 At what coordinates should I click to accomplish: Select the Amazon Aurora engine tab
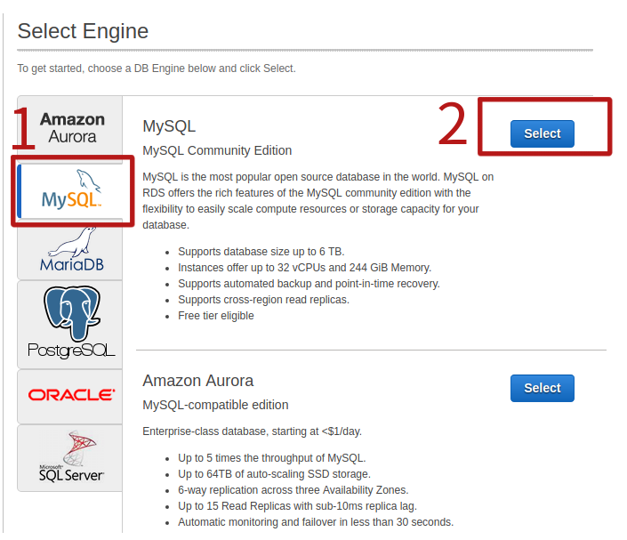72,127
